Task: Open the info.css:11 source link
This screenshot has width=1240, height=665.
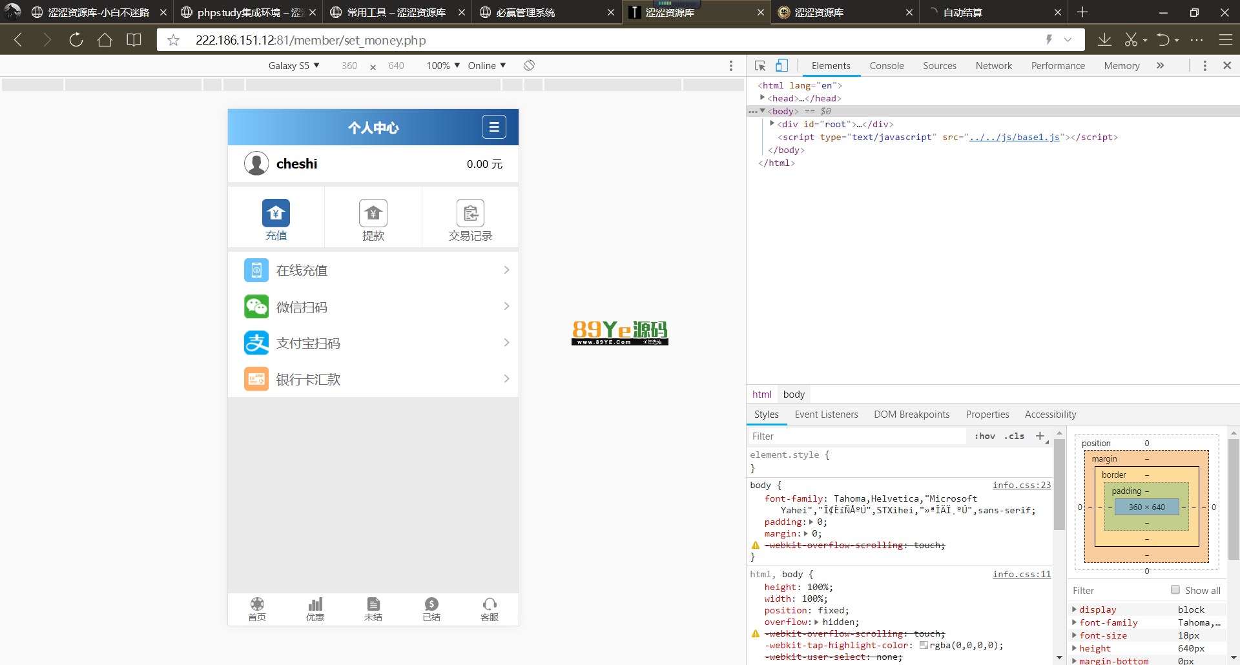Action: coord(1022,574)
